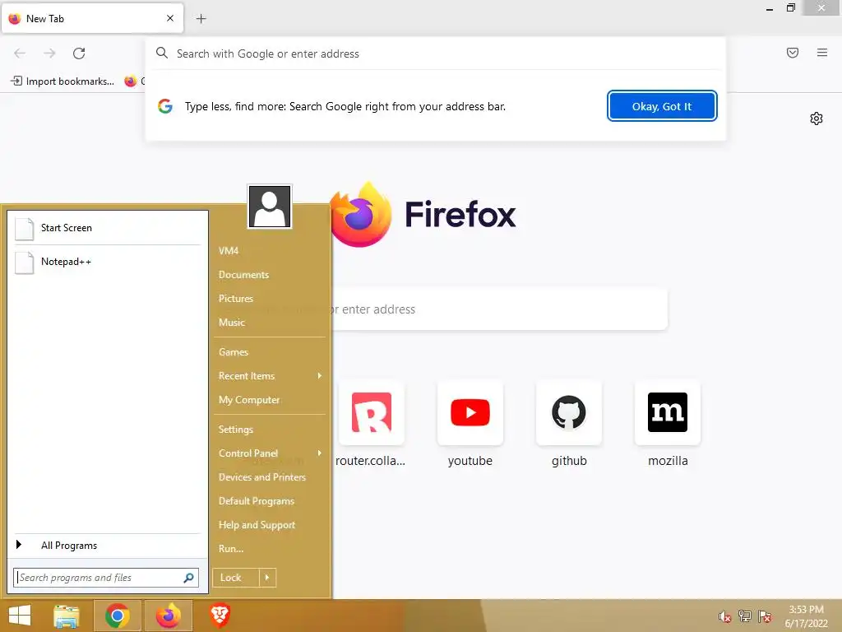Open Settings from the Start menu
This screenshot has height=632, width=842.
tap(236, 430)
